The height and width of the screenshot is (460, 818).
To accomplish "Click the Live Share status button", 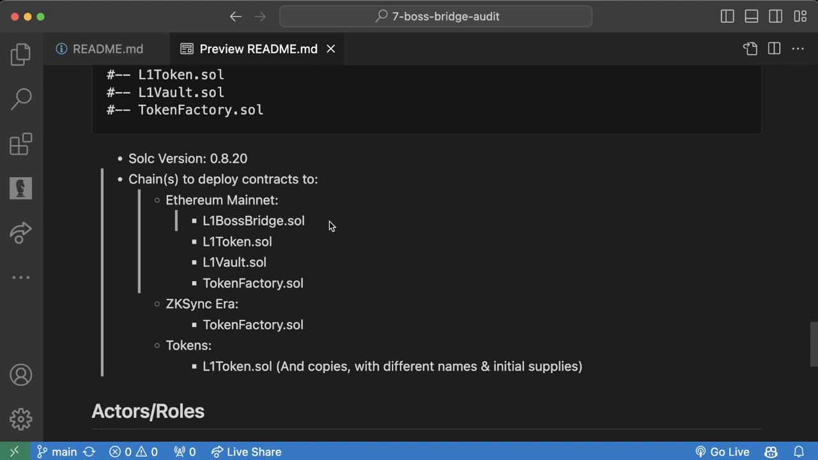I will click(x=246, y=452).
